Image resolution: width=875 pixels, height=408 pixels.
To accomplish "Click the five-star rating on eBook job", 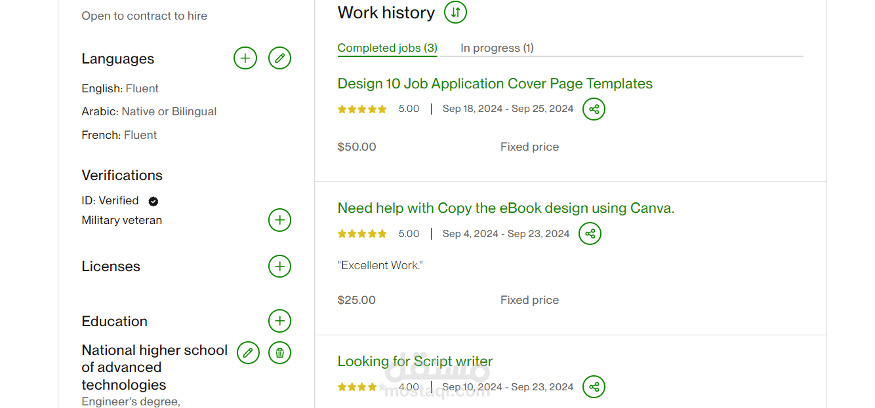I will (362, 234).
